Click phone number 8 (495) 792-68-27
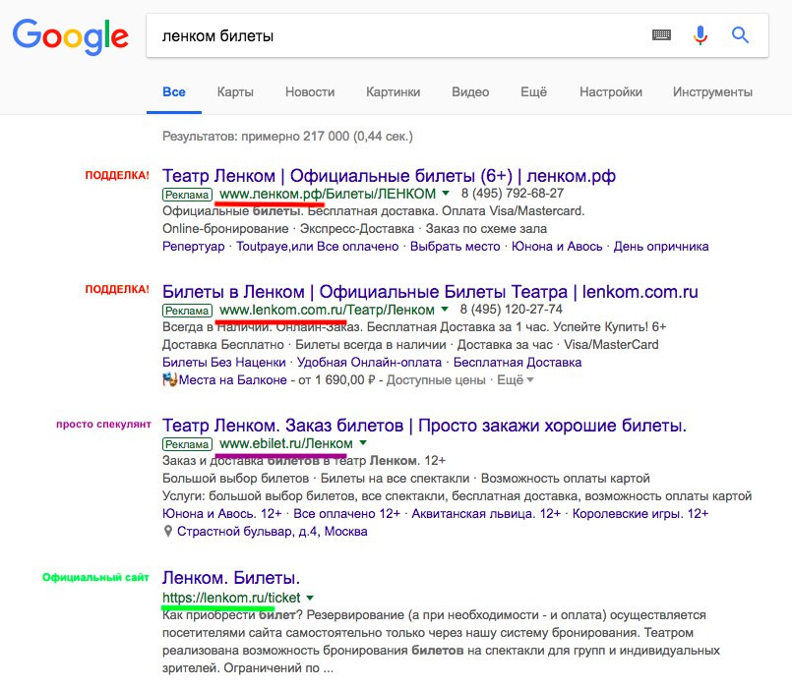792x688 pixels. (x=513, y=194)
